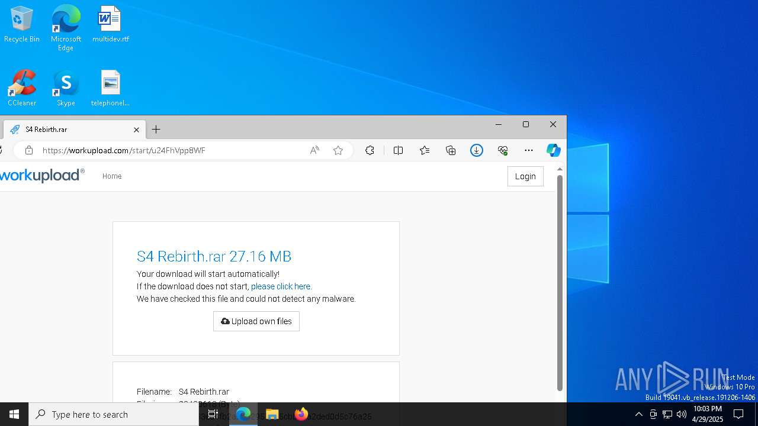The width and height of the screenshot is (758, 426).
Task: Open the Recycle Bin desktop icon
Action: point(22,24)
